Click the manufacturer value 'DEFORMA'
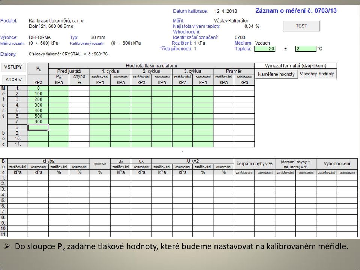Viewport: 360px width, 270px height. [40, 37]
